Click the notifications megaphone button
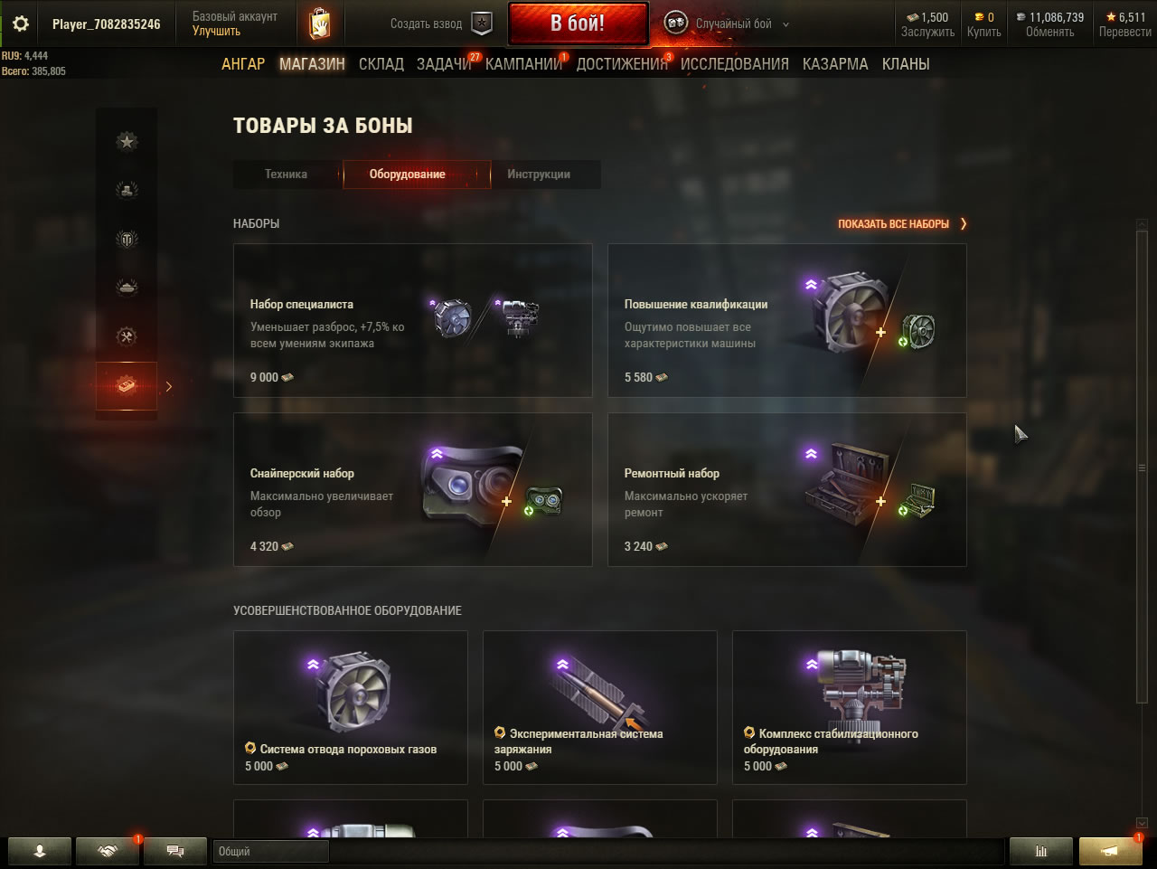 tap(1111, 851)
